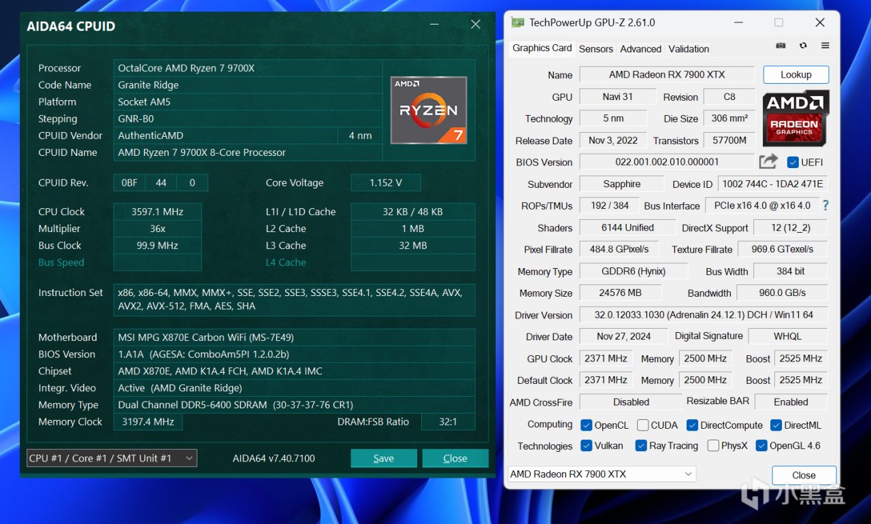Click the Resizable BAR Enabled field

click(x=791, y=402)
